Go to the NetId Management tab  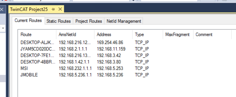tap(124, 21)
